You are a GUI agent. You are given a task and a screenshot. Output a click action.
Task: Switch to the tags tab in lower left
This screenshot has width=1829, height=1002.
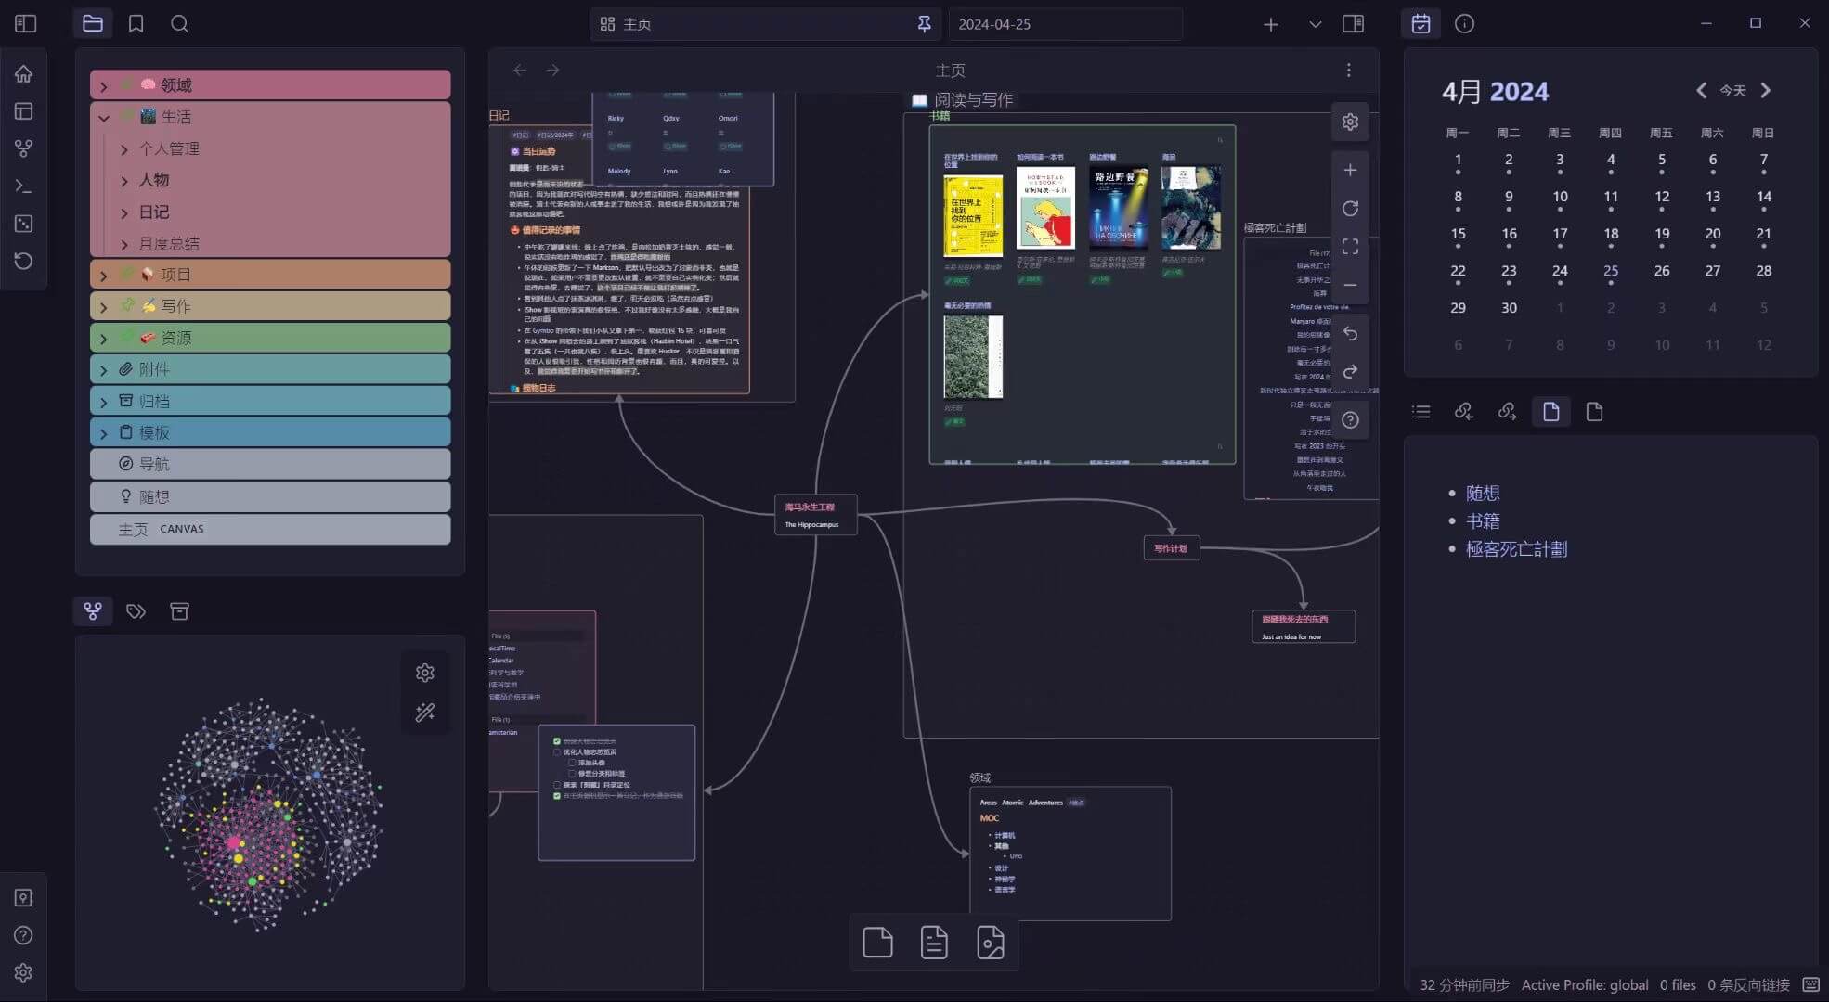tap(136, 611)
